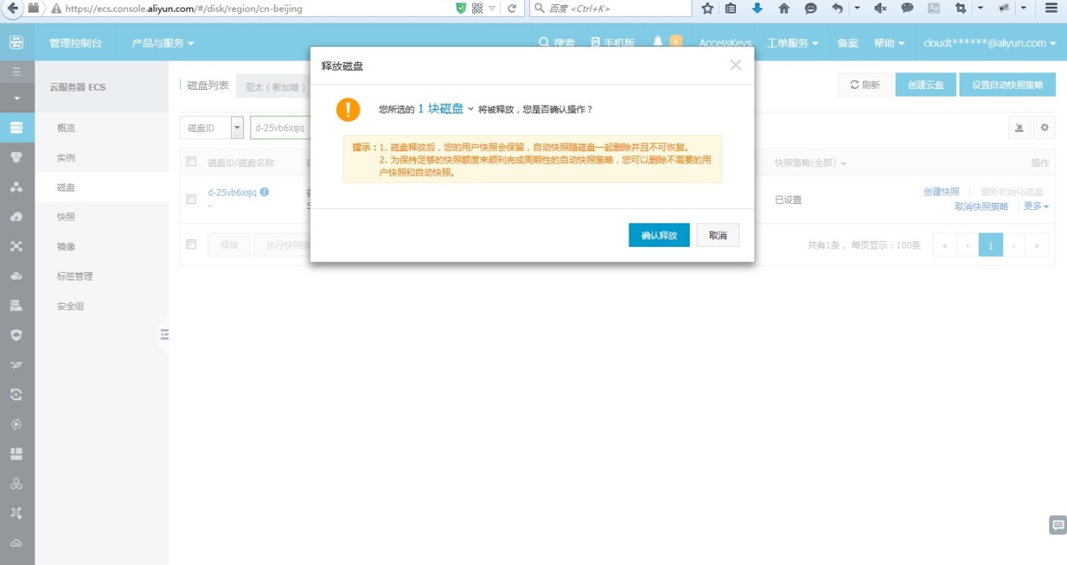Click the 确认释放 button
Viewport: 1067px width, 565px height.
point(659,235)
